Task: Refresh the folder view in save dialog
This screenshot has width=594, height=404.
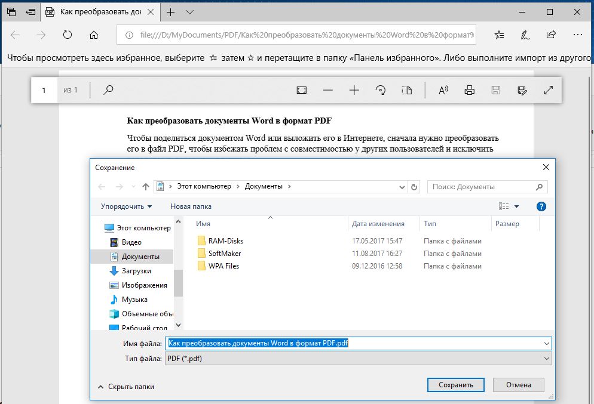Action: [415, 186]
